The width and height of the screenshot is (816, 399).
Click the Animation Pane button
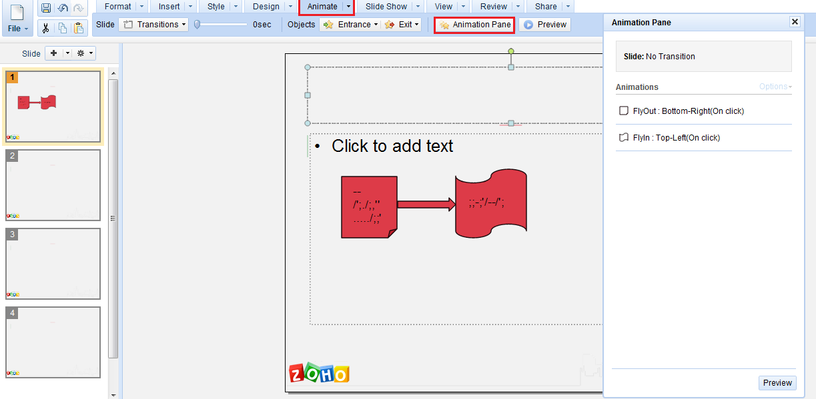(474, 25)
